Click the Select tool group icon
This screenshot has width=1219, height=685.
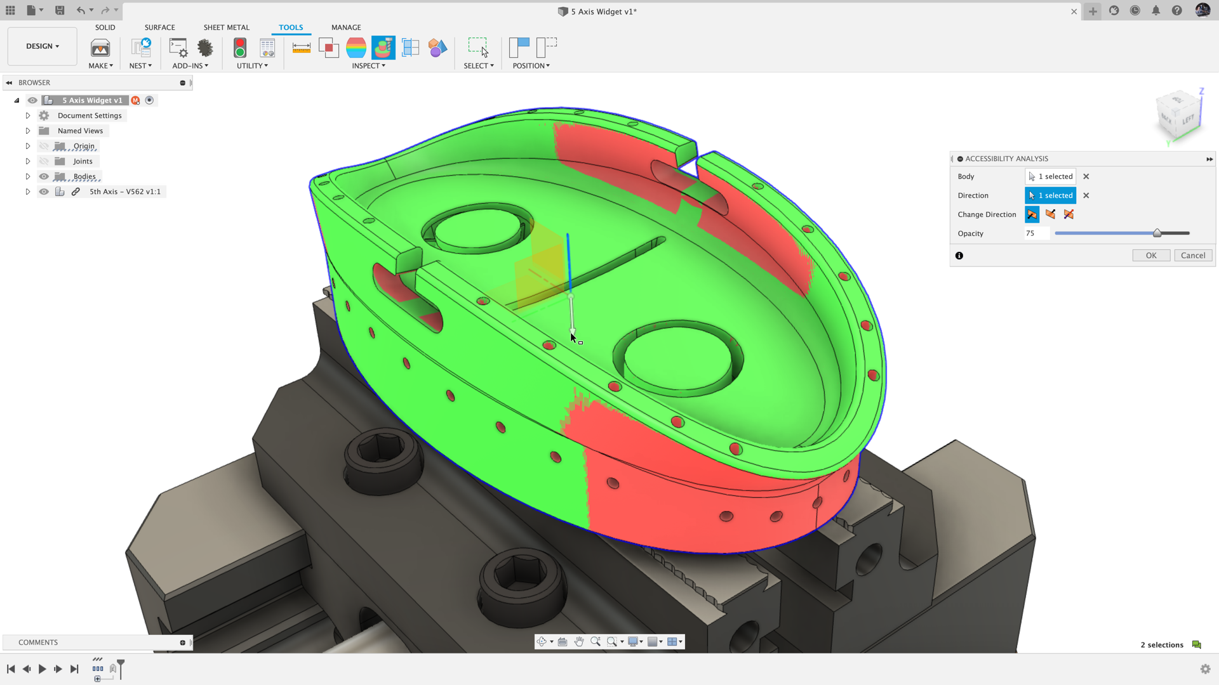[x=477, y=48]
